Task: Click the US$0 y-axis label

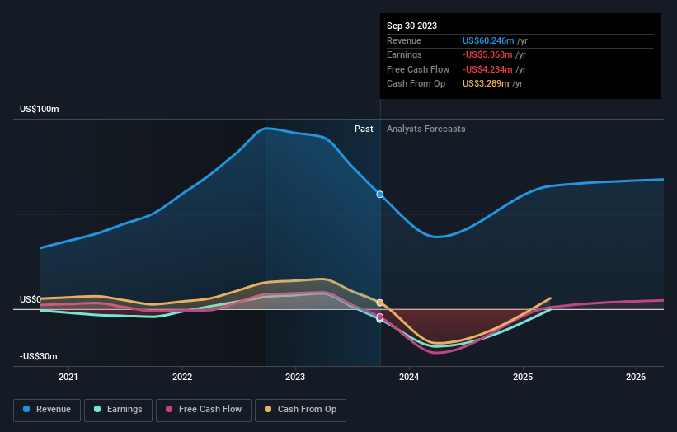Action: pyautogui.click(x=31, y=299)
